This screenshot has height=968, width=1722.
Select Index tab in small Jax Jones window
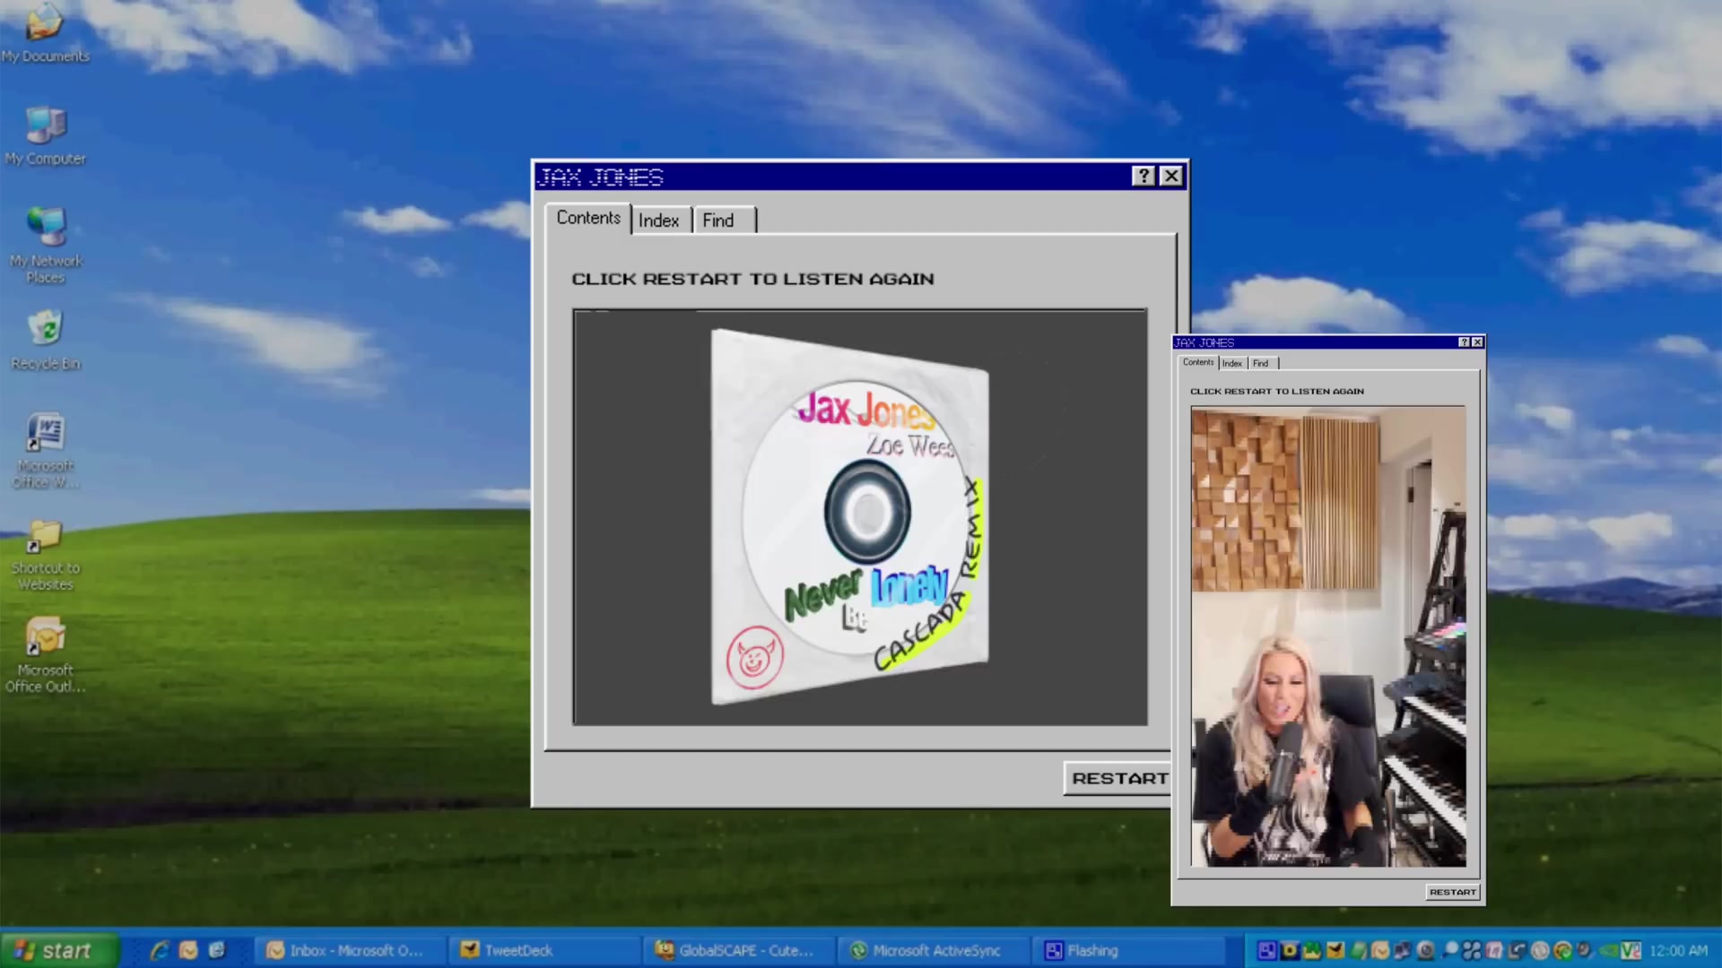click(1232, 363)
